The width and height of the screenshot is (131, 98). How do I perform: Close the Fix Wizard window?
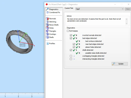[x=129, y=4]
